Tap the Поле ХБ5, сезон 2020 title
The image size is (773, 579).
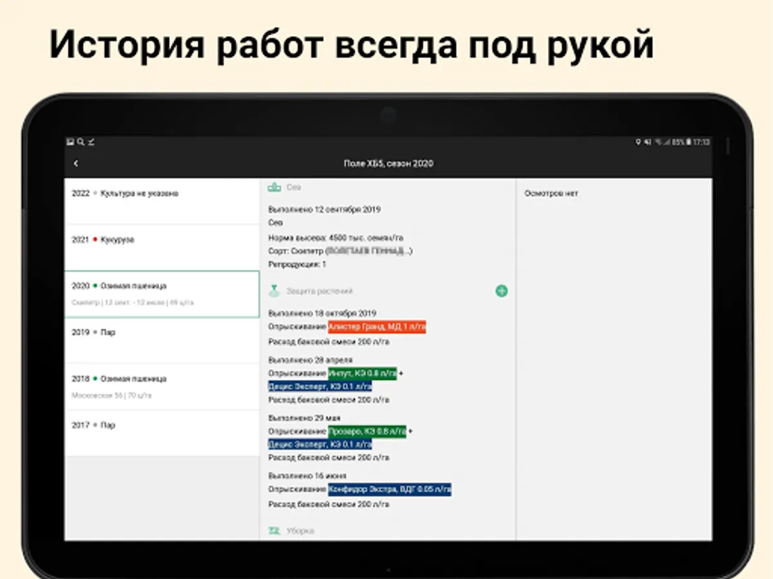coord(388,163)
